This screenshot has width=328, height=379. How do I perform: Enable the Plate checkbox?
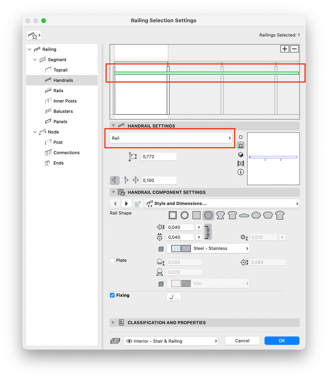(112, 260)
